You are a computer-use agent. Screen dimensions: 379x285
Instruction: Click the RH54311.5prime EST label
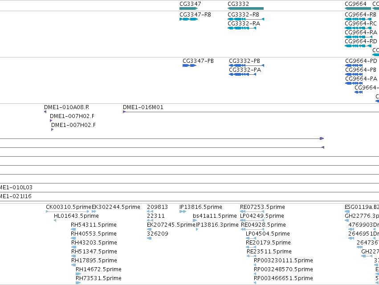tap(94, 225)
